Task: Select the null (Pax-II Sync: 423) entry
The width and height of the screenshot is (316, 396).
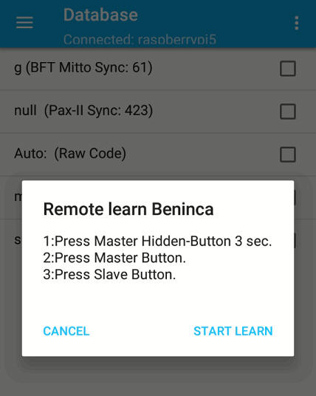Action: [158, 112]
